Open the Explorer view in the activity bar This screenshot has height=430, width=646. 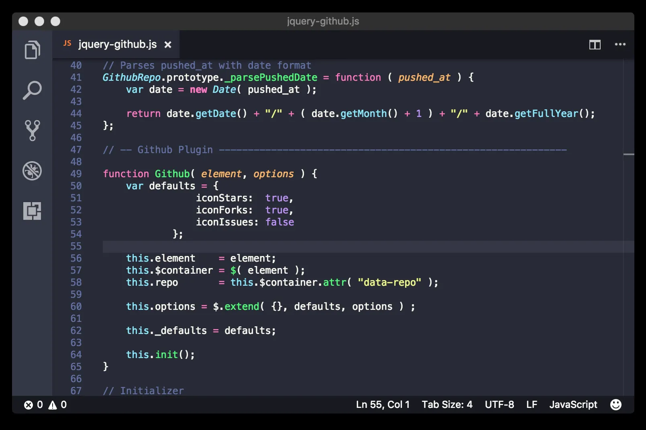(32, 50)
